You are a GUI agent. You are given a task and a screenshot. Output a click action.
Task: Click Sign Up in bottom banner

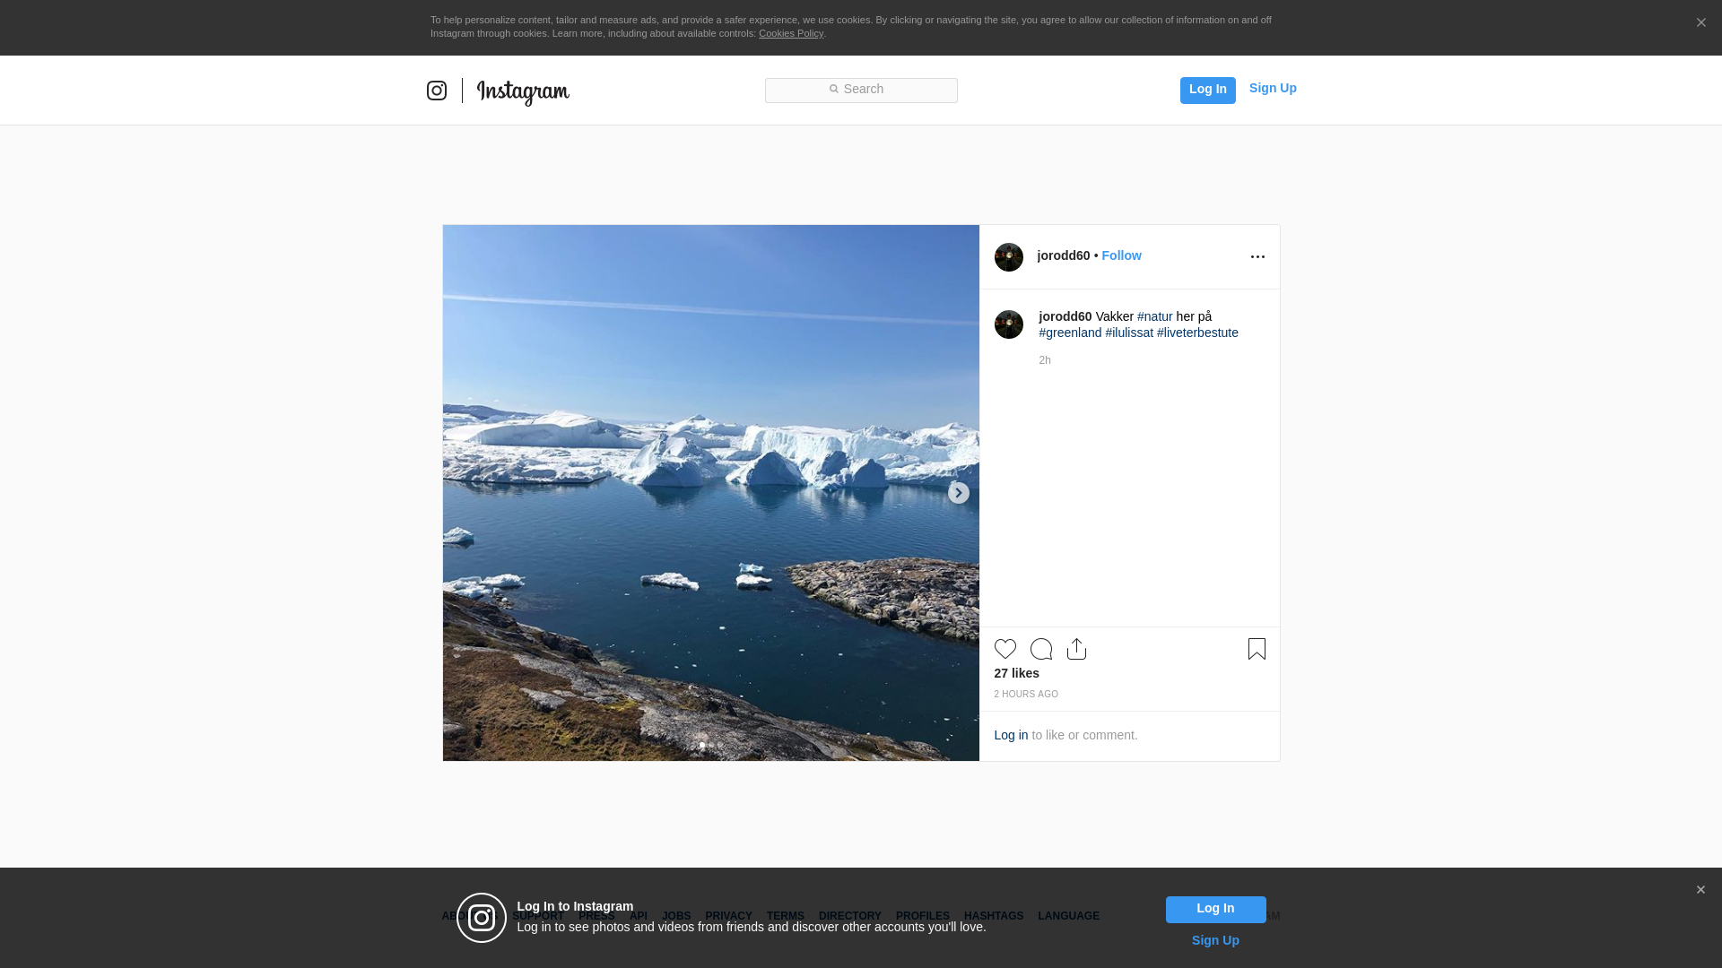(x=1214, y=940)
